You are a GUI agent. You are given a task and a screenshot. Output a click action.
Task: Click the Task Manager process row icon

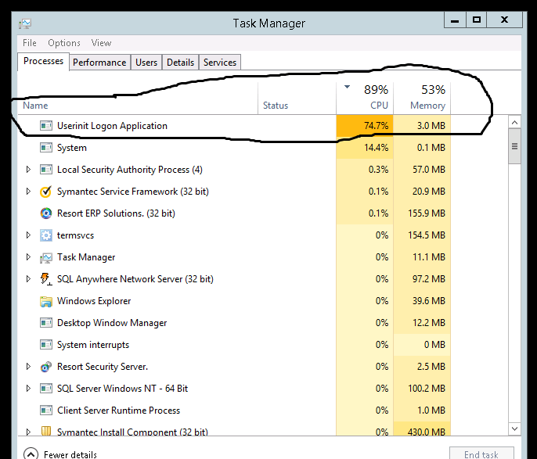coord(46,257)
